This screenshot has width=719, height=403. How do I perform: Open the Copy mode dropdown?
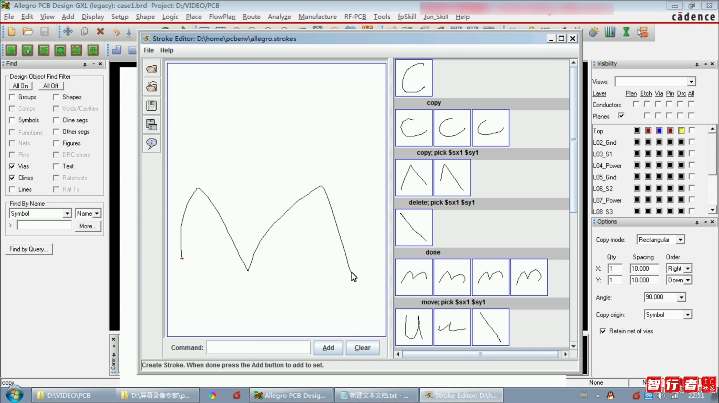point(680,240)
